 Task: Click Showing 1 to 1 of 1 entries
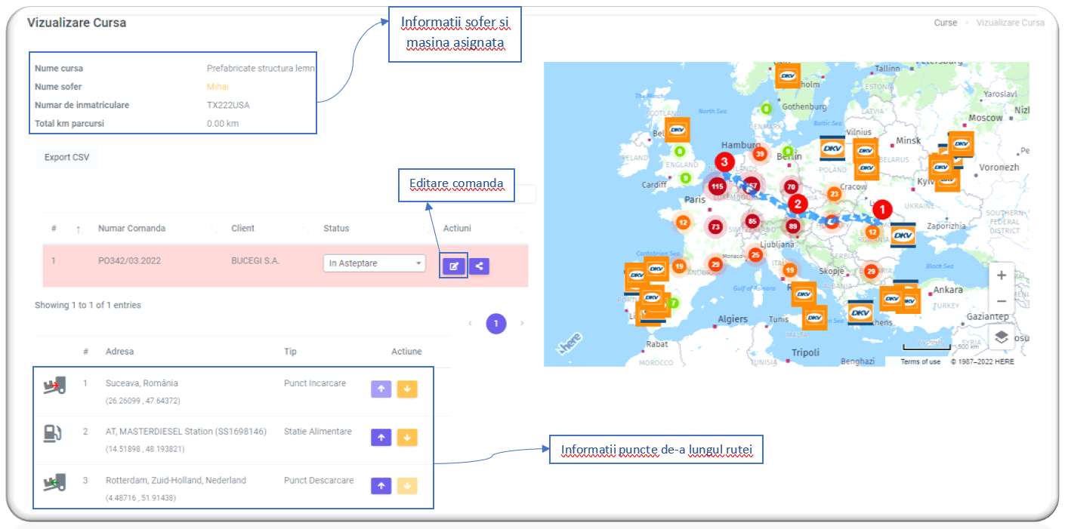pyautogui.click(x=88, y=306)
